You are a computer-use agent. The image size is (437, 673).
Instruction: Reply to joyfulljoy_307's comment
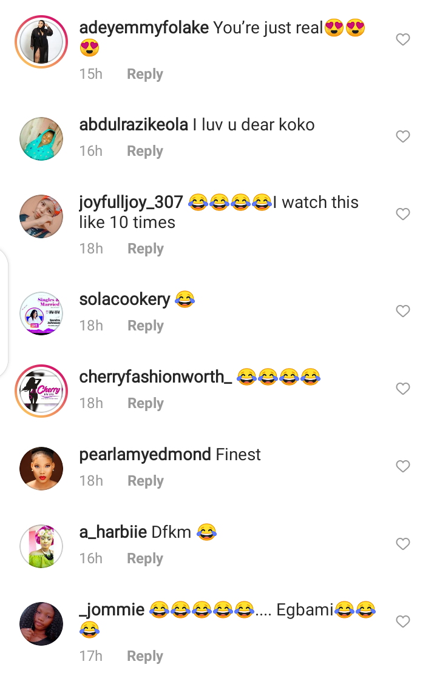[x=145, y=249]
